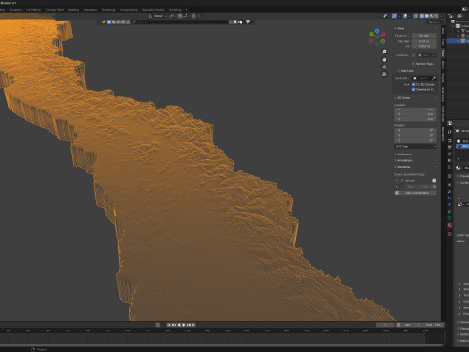Collapse the View panel in the sidebar

point(400,28)
